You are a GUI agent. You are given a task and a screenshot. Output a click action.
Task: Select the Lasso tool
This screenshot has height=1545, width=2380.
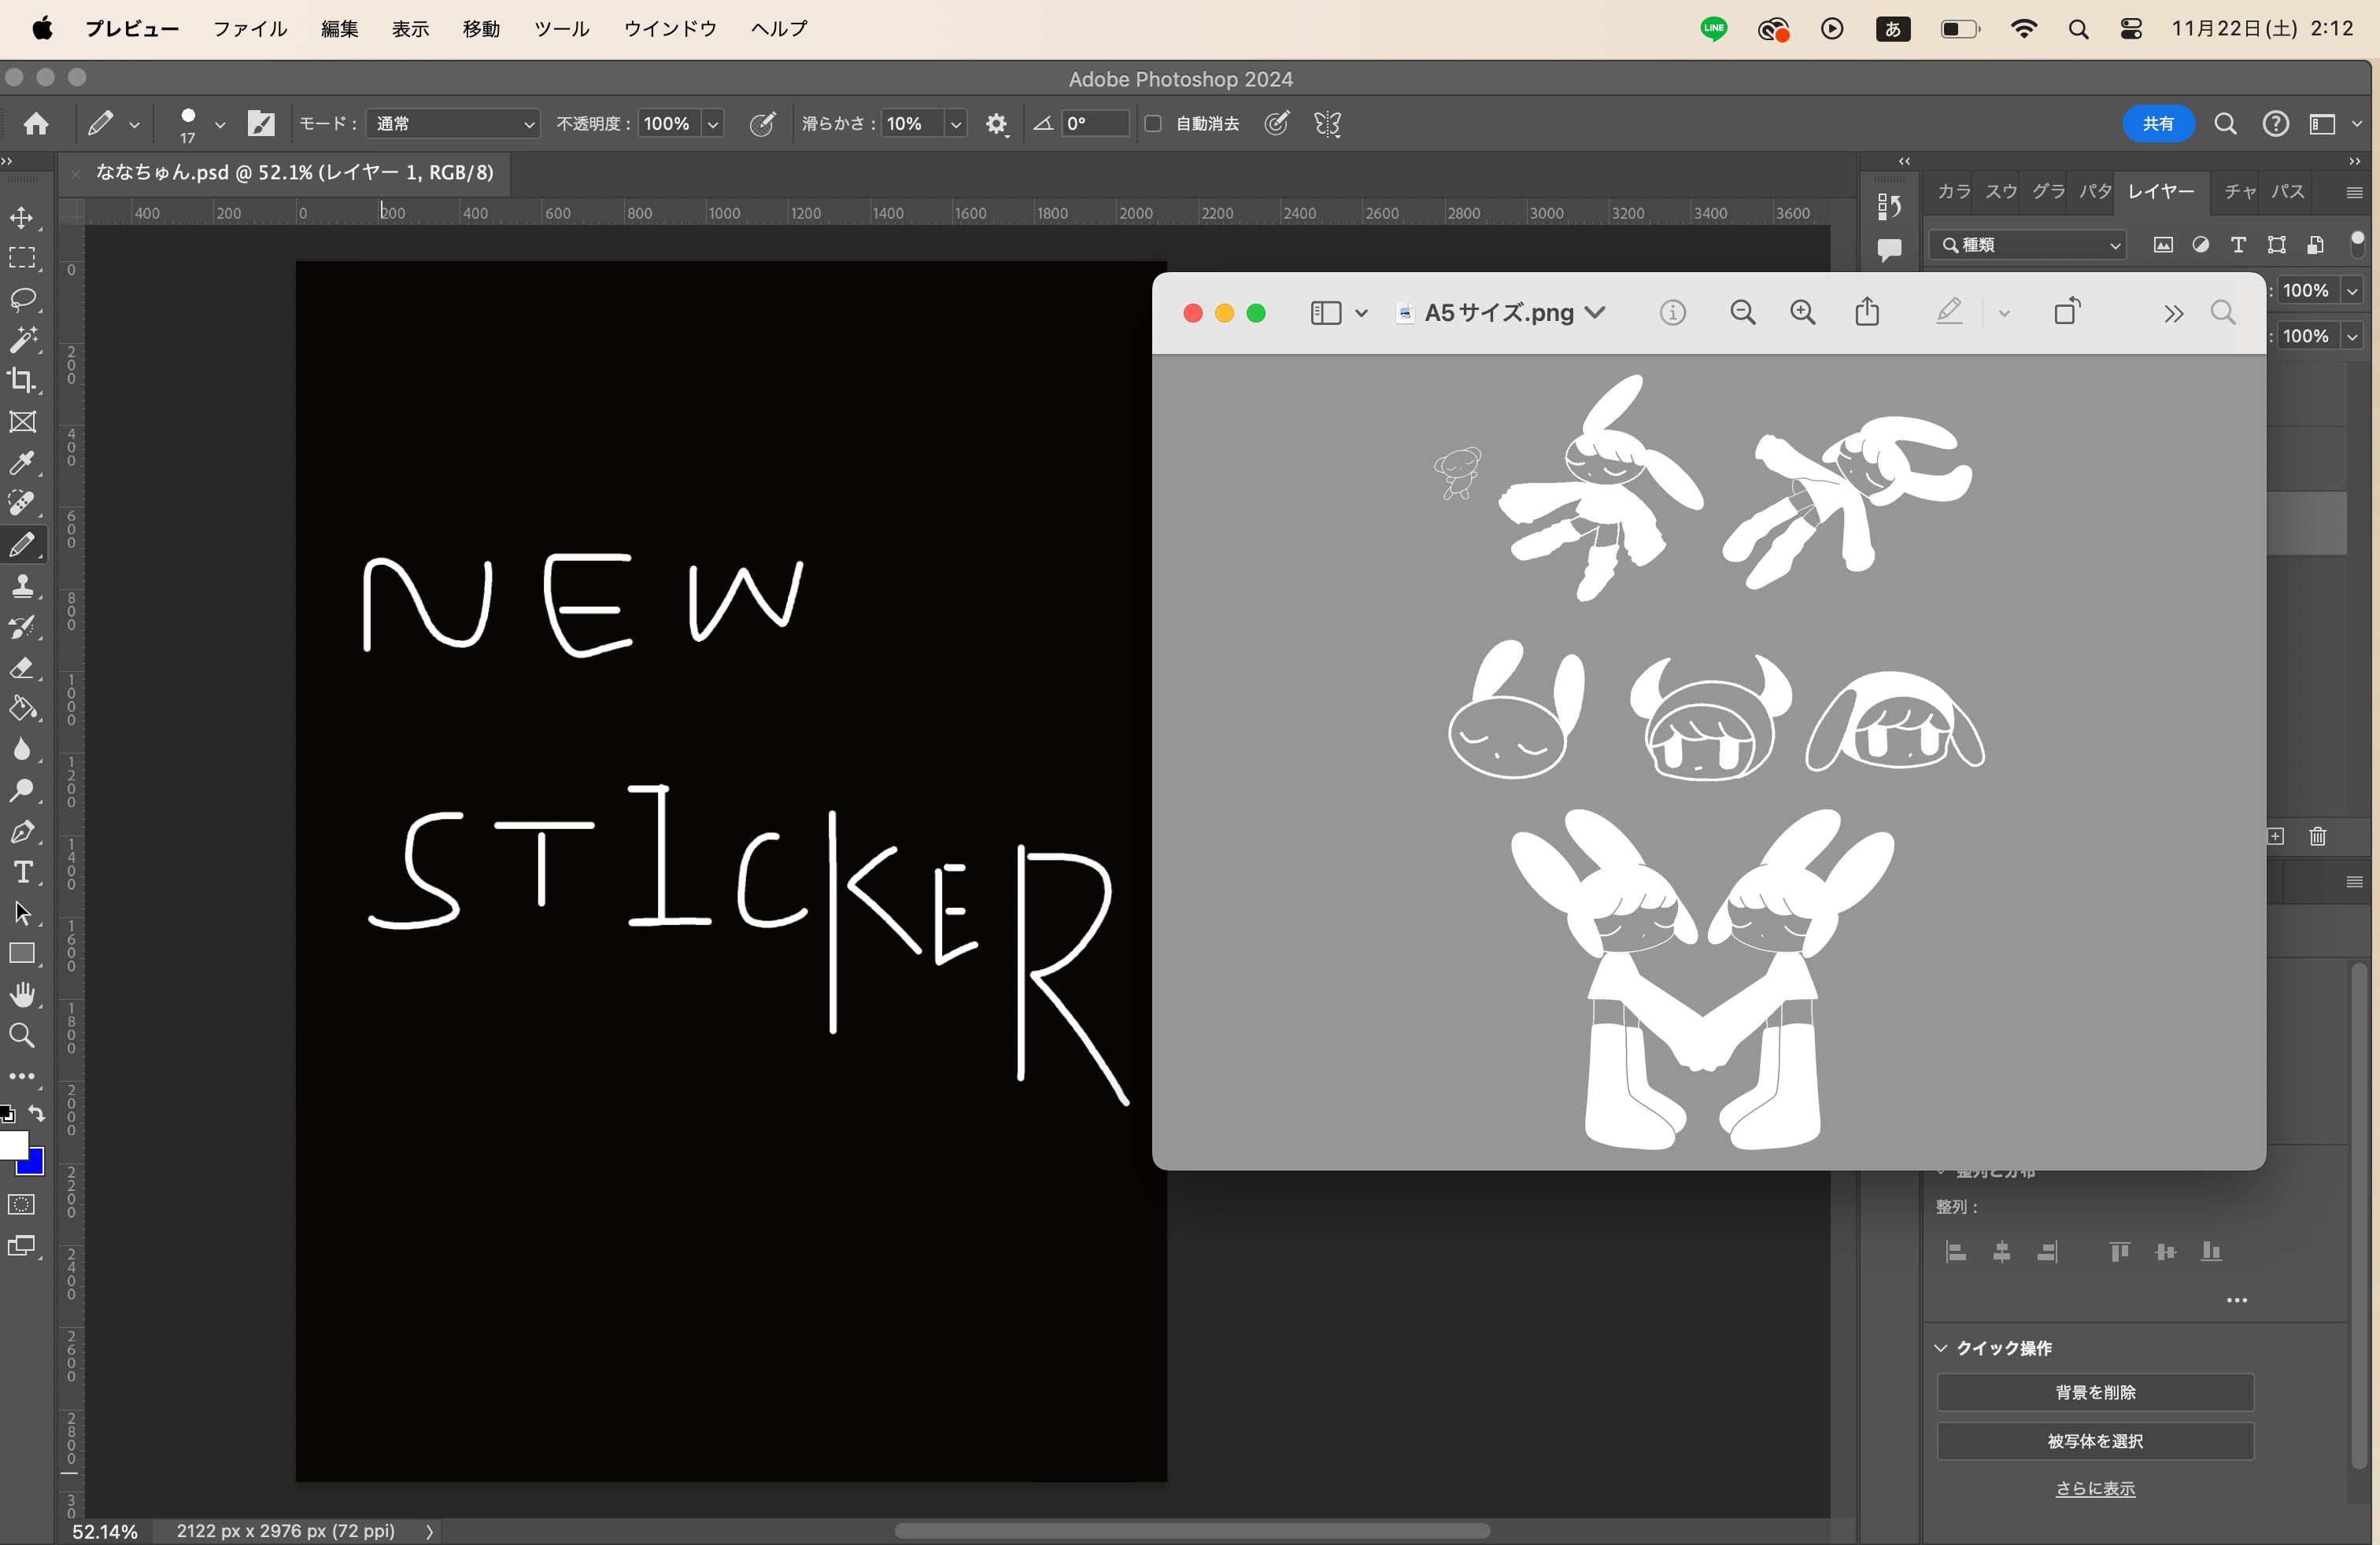[x=22, y=299]
